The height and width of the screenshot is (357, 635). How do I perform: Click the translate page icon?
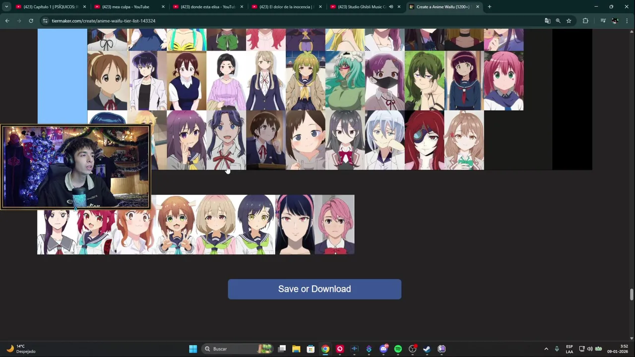547,21
